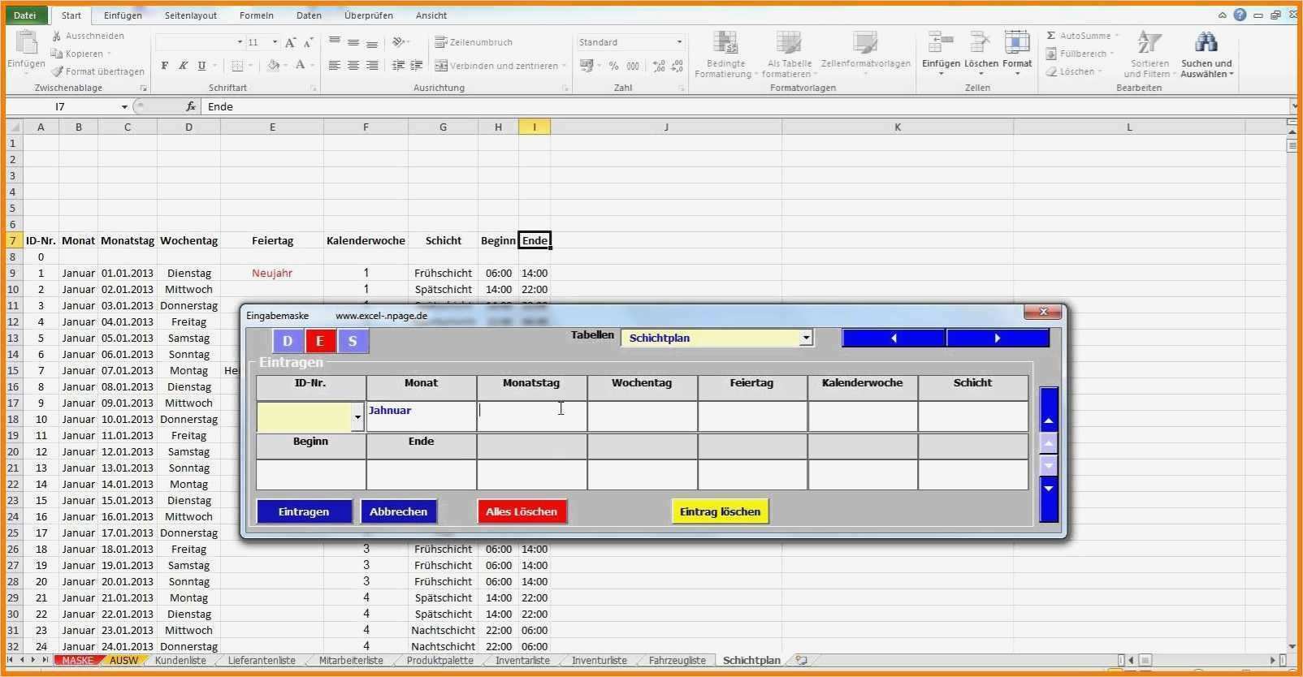
Task: Increase font size with the larger A
Action: click(290, 42)
